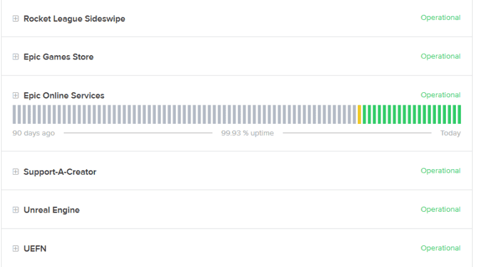Click the Epic Online Services heading
Image resolution: width=477 pixels, height=267 pixels.
coord(64,95)
